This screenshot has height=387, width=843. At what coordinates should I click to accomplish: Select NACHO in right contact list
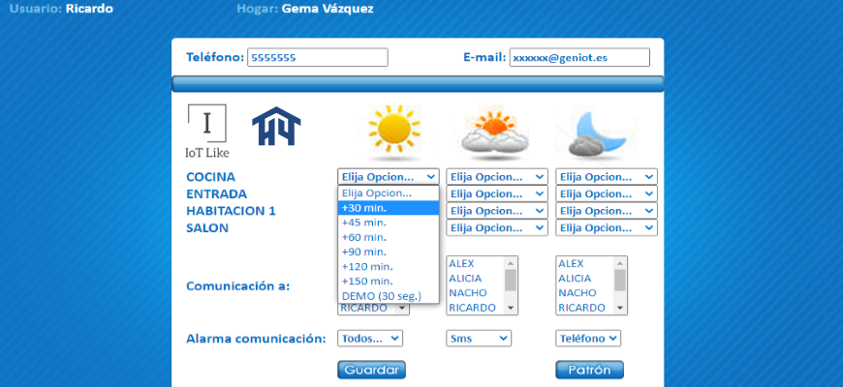[x=585, y=293]
